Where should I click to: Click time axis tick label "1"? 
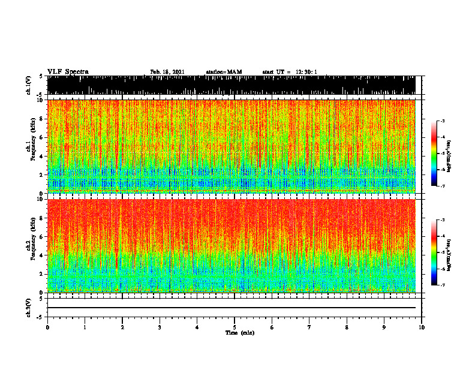point(85,327)
